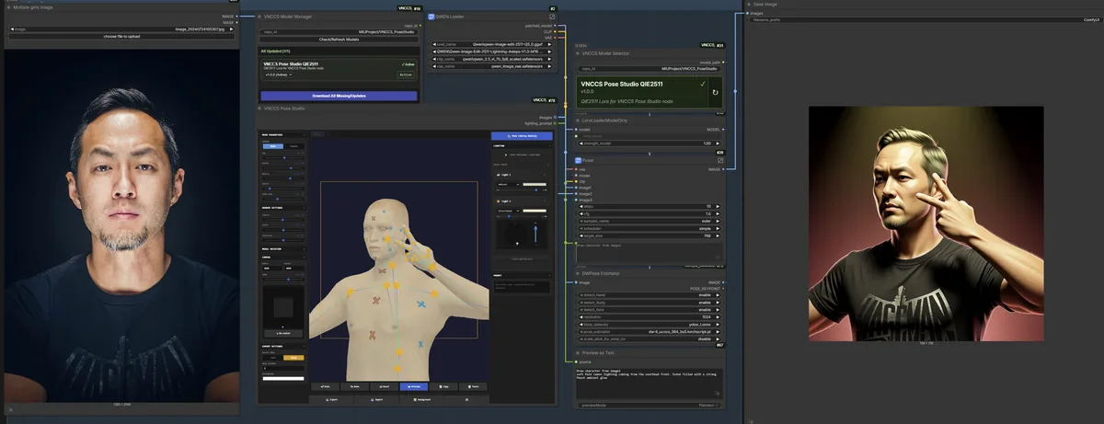Click previous arrow on image filename field
The width and height of the screenshot is (1104, 424).
pos(10,29)
